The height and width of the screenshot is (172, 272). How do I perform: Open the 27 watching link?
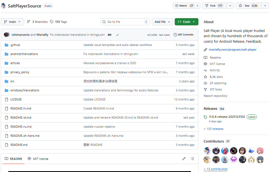[218, 83]
